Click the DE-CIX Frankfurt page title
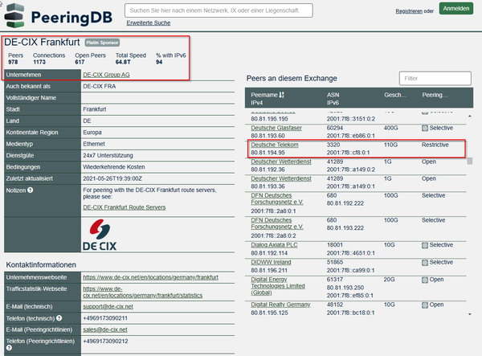 pos(42,42)
